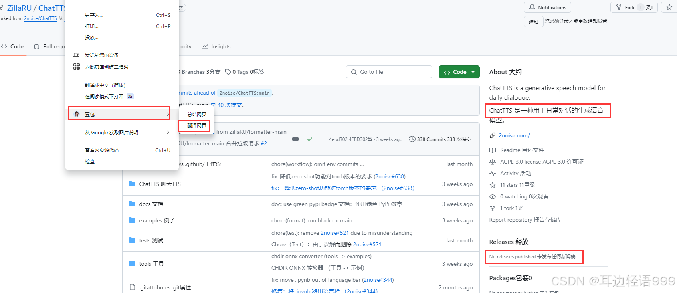Click the license scale icon
Screen dimensions: 677x293
[493, 162]
